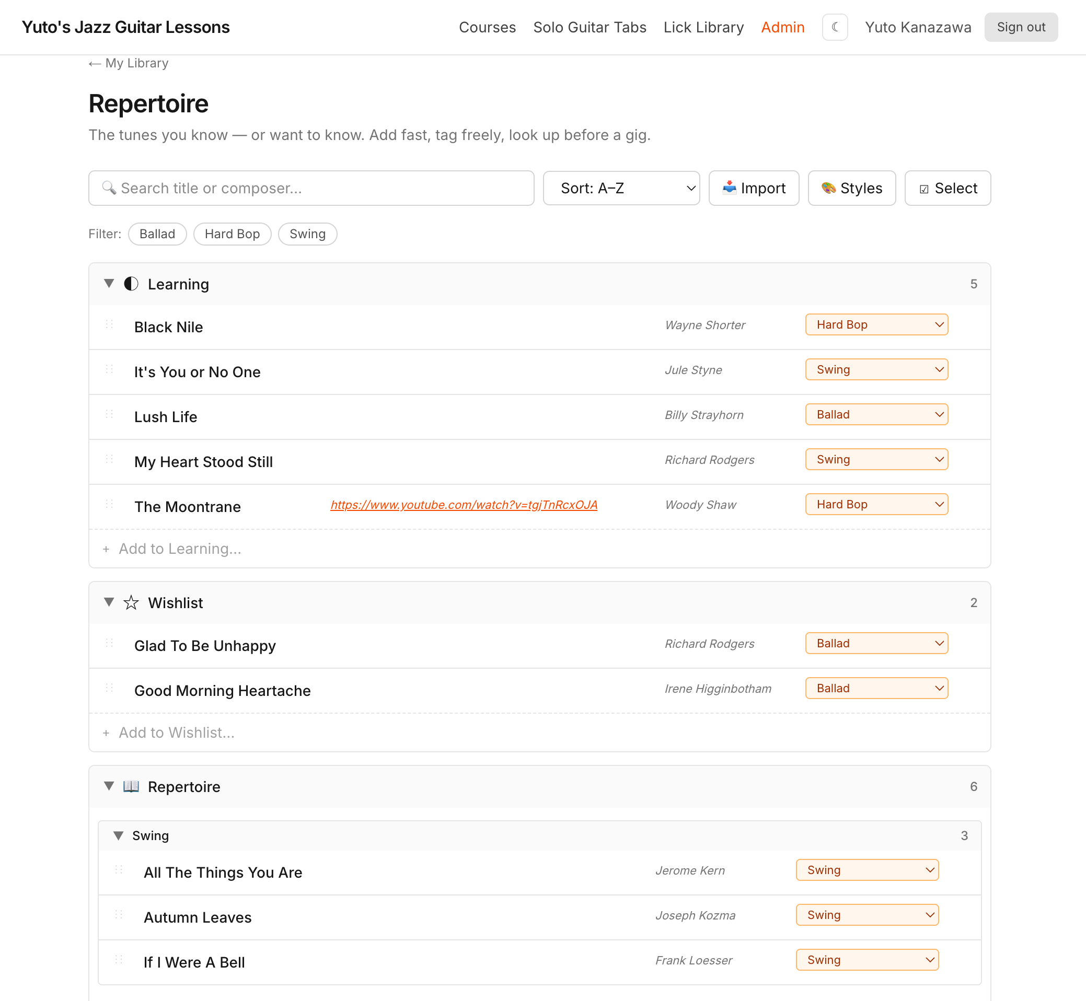
Task: Click composer Irene Higginbotham
Action: (x=718, y=689)
